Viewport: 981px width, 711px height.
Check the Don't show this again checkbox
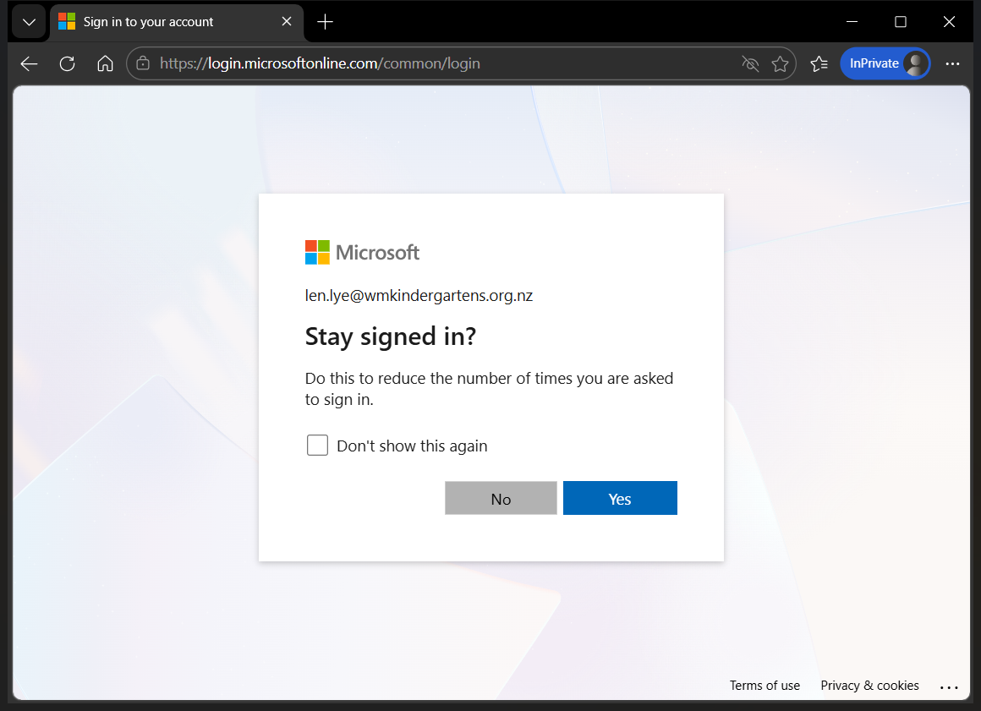317,445
